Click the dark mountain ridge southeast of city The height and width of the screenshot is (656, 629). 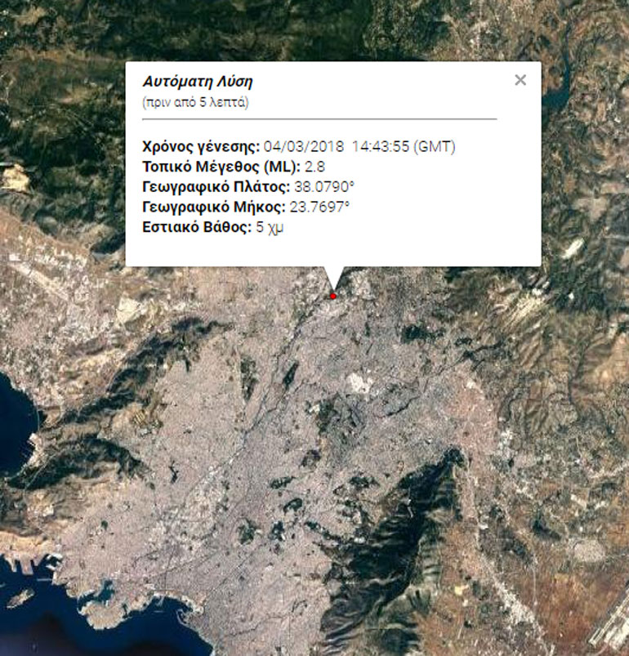click(408, 523)
